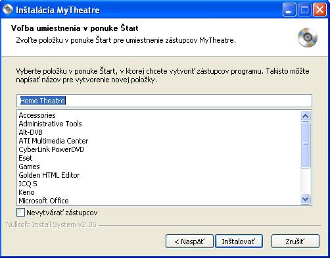The height and width of the screenshot is (258, 330).
Task: Minimize the Inštalácia MyTheatre window
Action: pyautogui.click(x=289, y=10)
